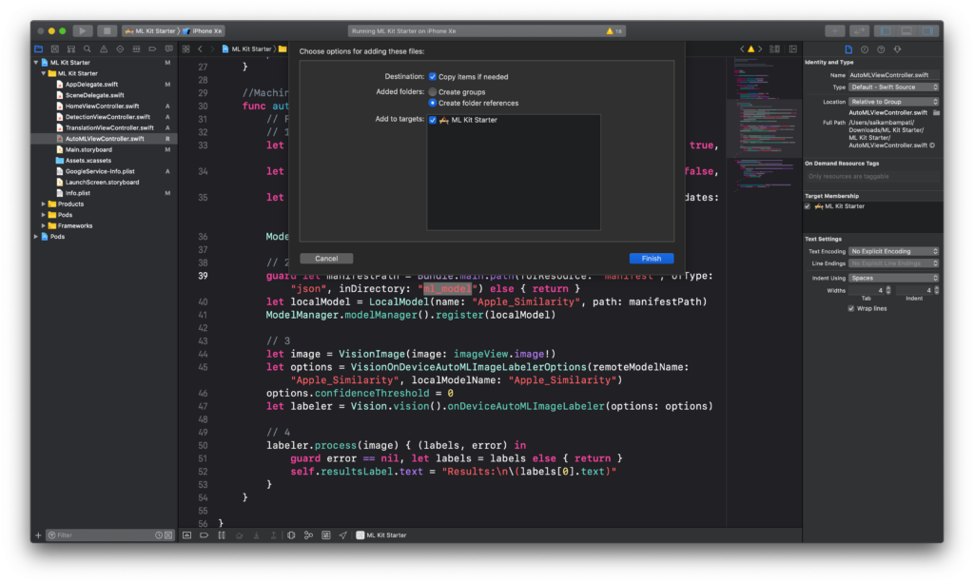
Task: Toggle breakpoints activation icon in debug bar
Action: [x=204, y=535]
